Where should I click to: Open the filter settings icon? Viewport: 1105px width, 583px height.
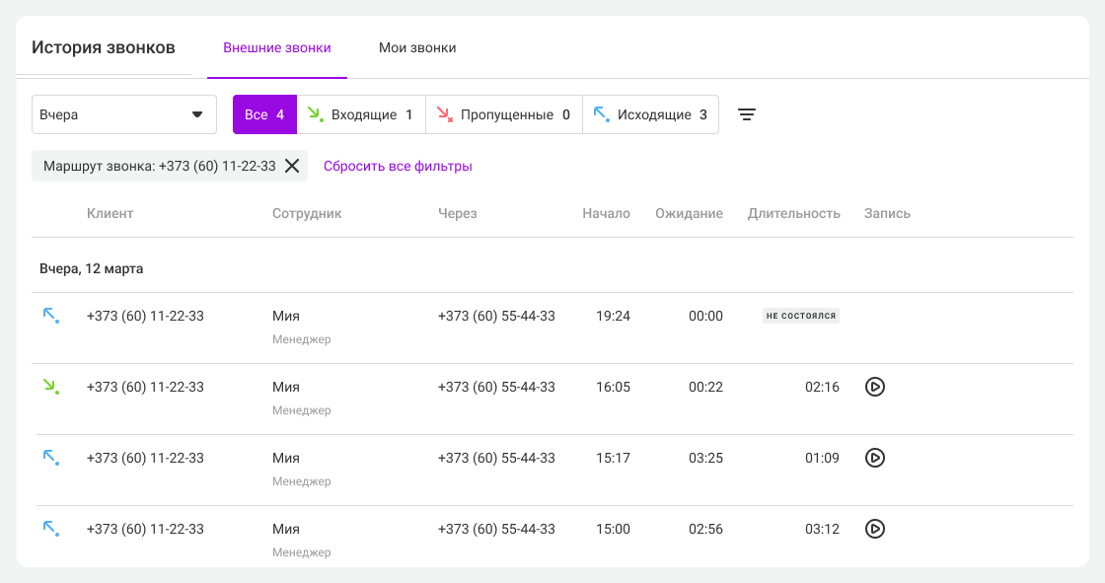click(x=747, y=114)
